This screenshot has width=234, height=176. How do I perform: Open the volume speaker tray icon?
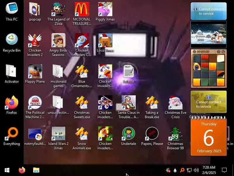196,170
